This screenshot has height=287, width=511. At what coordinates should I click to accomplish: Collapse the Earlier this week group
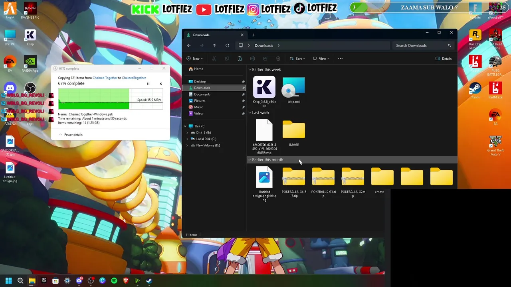point(250,70)
